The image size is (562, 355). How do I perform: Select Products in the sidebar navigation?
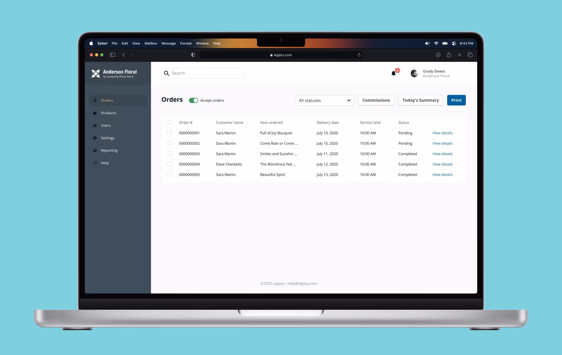[x=108, y=113]
